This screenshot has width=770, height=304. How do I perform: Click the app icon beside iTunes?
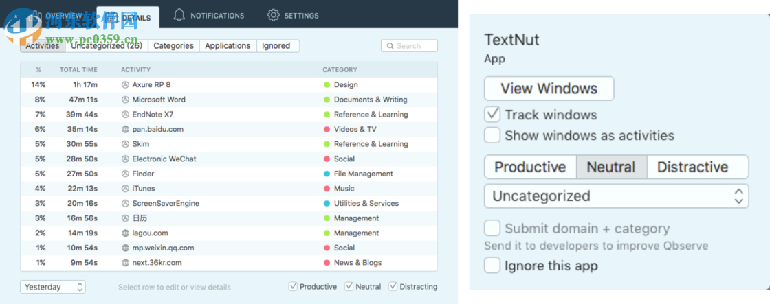tap(125, 189)
